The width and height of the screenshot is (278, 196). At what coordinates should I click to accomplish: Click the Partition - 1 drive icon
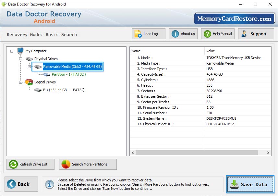pyautogui.click(x=47, y=75)
